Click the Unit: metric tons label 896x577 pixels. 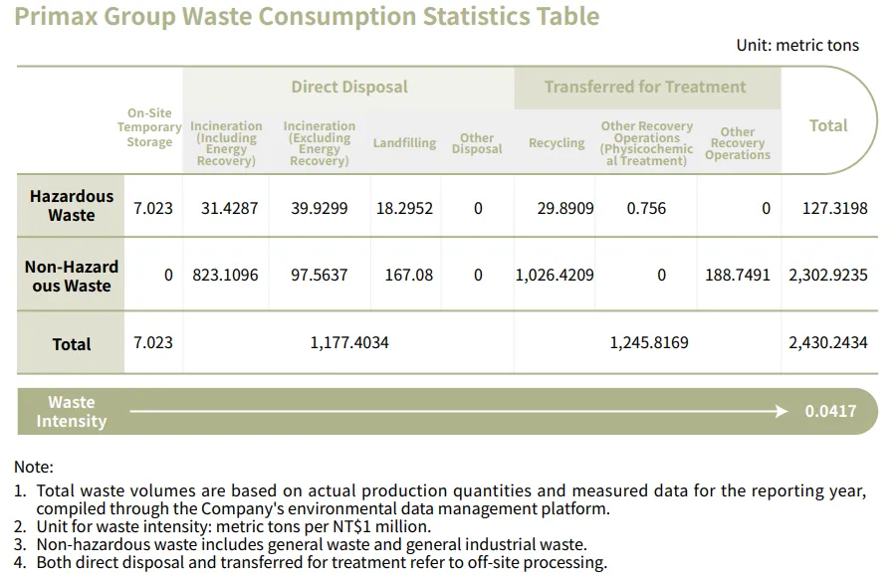[797, 45]
